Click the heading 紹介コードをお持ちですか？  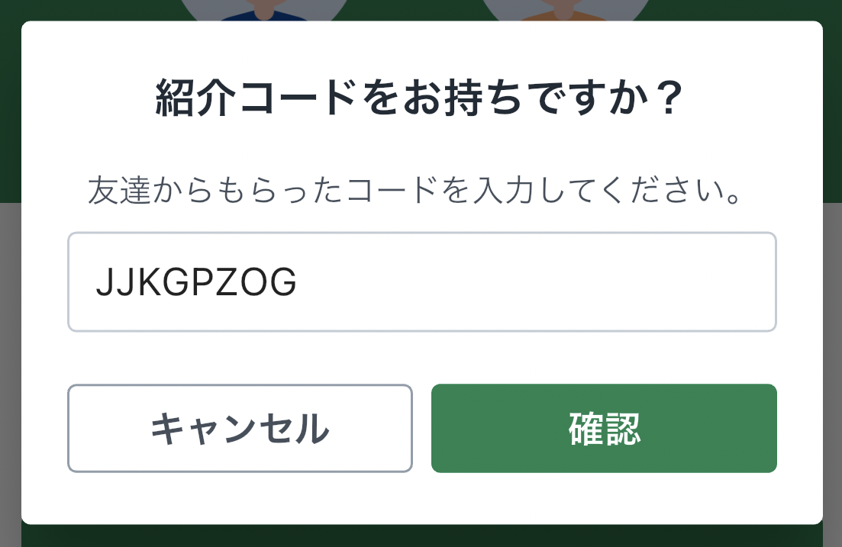click(x=419, y=98)
